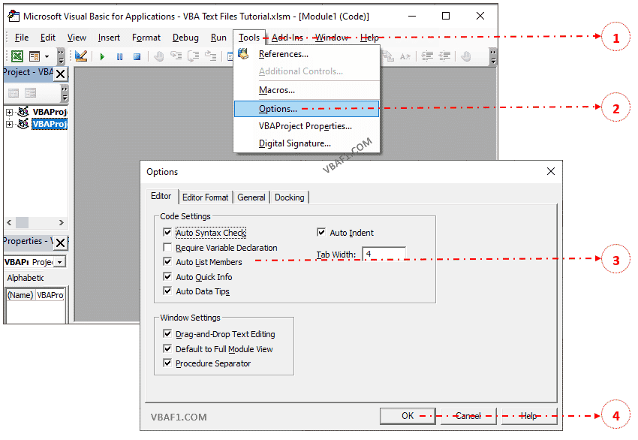638x440 pixels.
Task: Toggle Auto List Members checkbox
Action: pyautogui.click(x=167, y=261)
